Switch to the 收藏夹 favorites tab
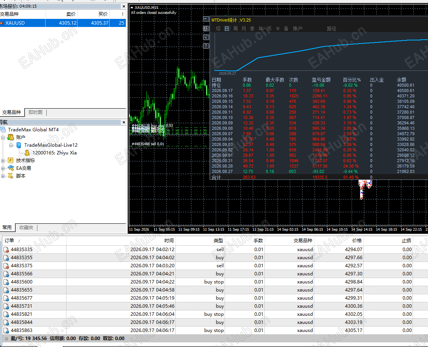The width and height of the screenshot is (428, 347). tap(26, 228)
